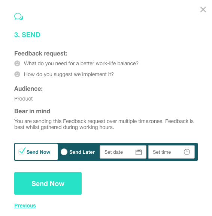Choose the Send Now schedule option
Screen dimensions: 212x216
pos(36,152)
